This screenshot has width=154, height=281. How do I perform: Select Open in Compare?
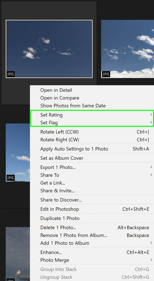pos(60,98)
